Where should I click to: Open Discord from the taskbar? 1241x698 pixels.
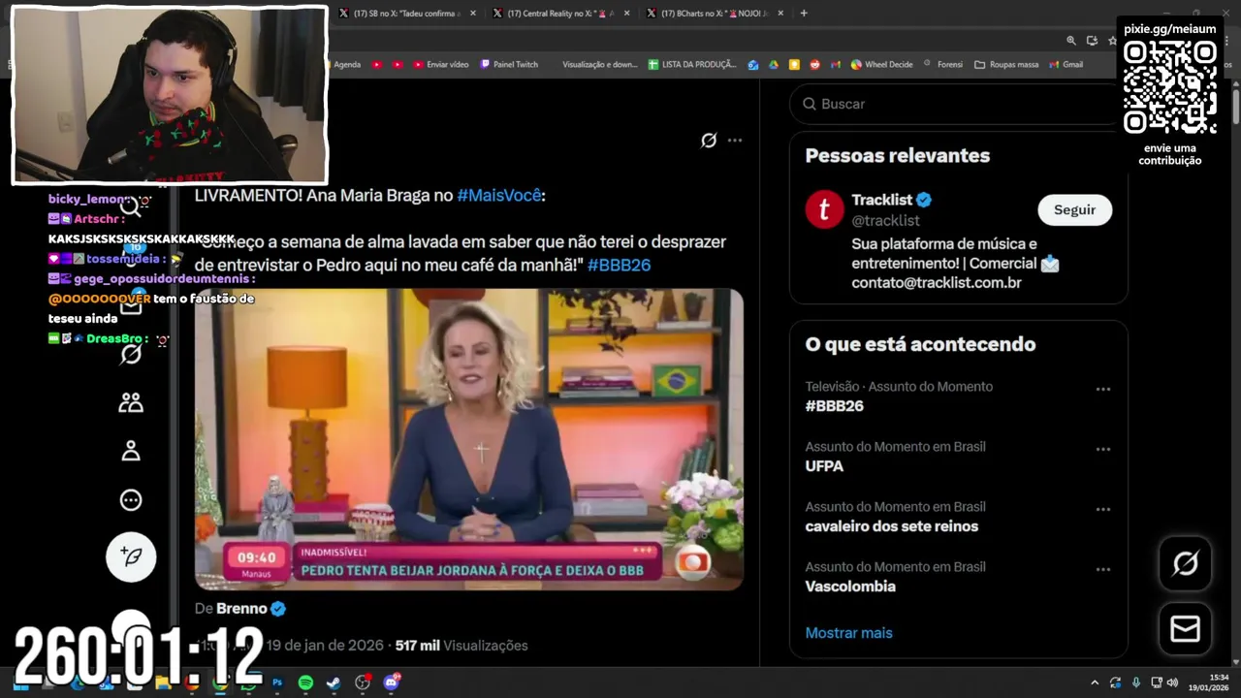[391, 683]
